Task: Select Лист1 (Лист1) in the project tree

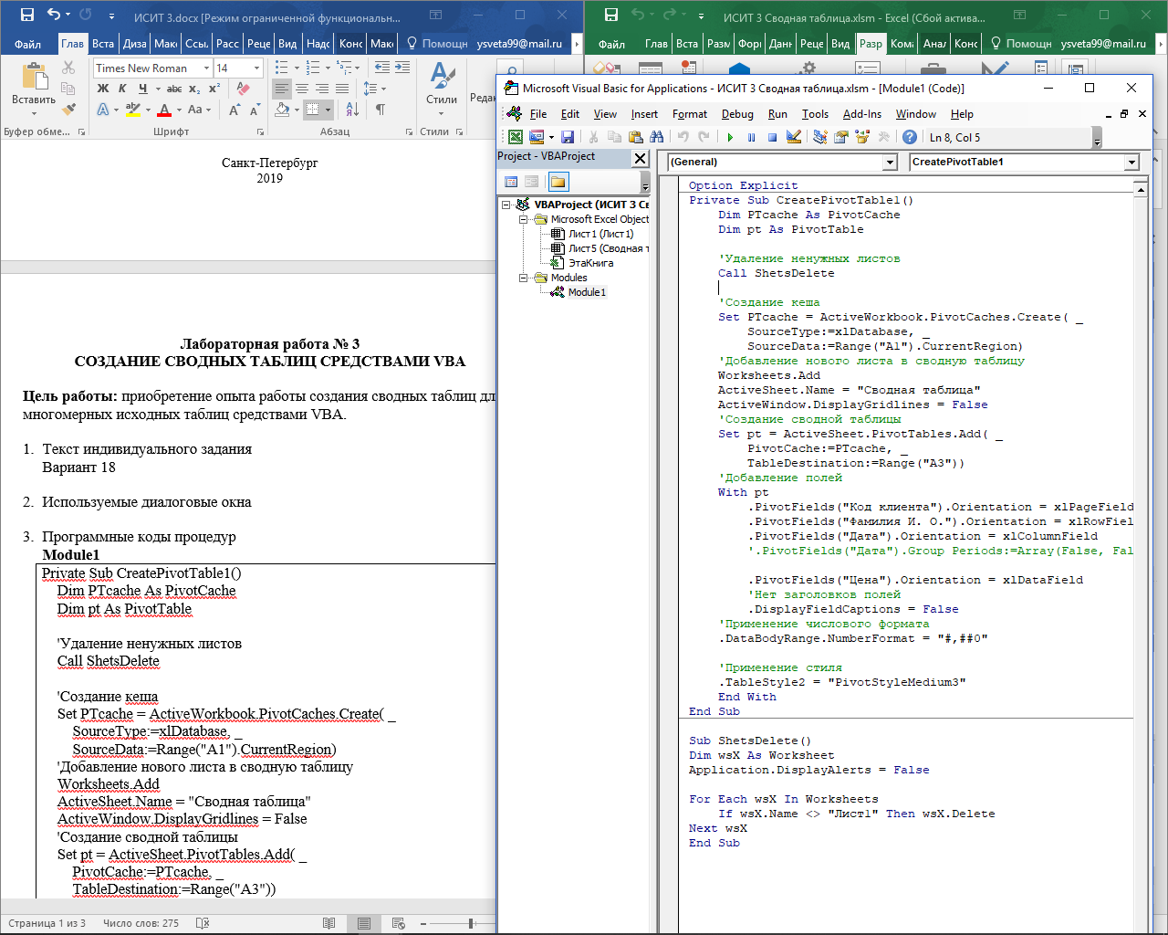Action: (600, 234)
